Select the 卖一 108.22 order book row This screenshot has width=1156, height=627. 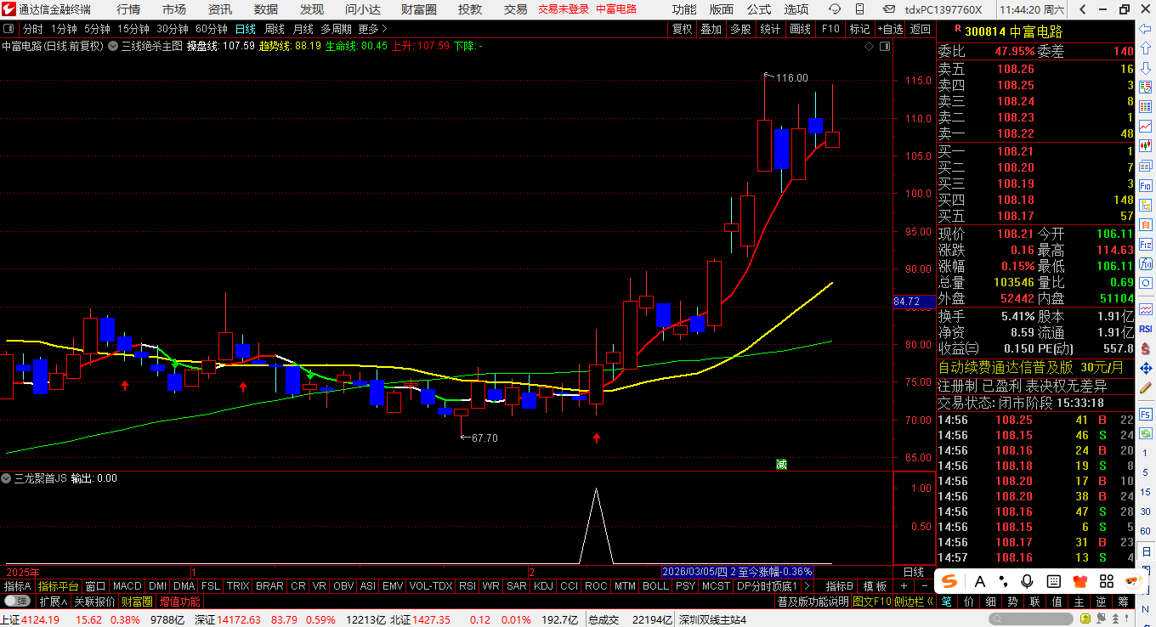pos(1036,133)
